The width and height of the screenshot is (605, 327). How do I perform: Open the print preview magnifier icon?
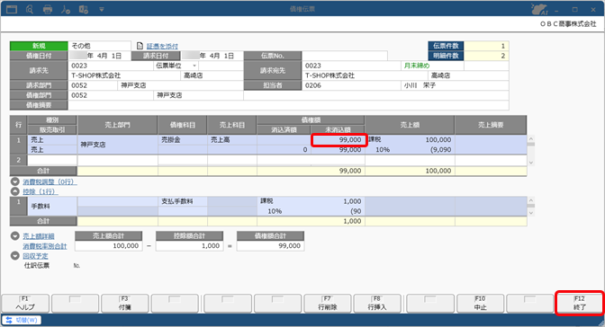[x=30, y=9]
